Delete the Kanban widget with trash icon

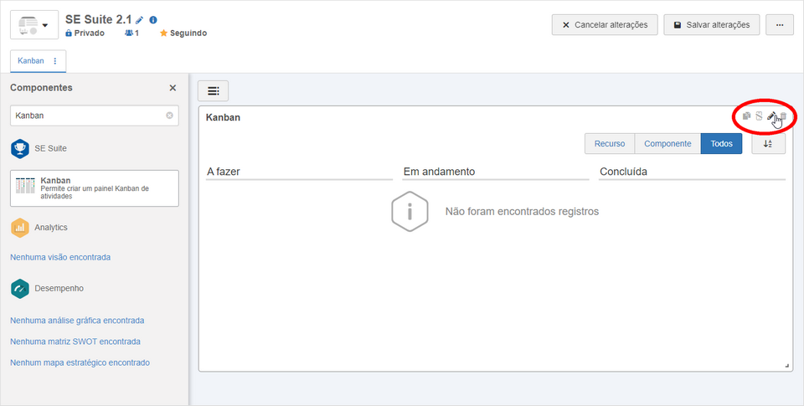coord(783,116)
